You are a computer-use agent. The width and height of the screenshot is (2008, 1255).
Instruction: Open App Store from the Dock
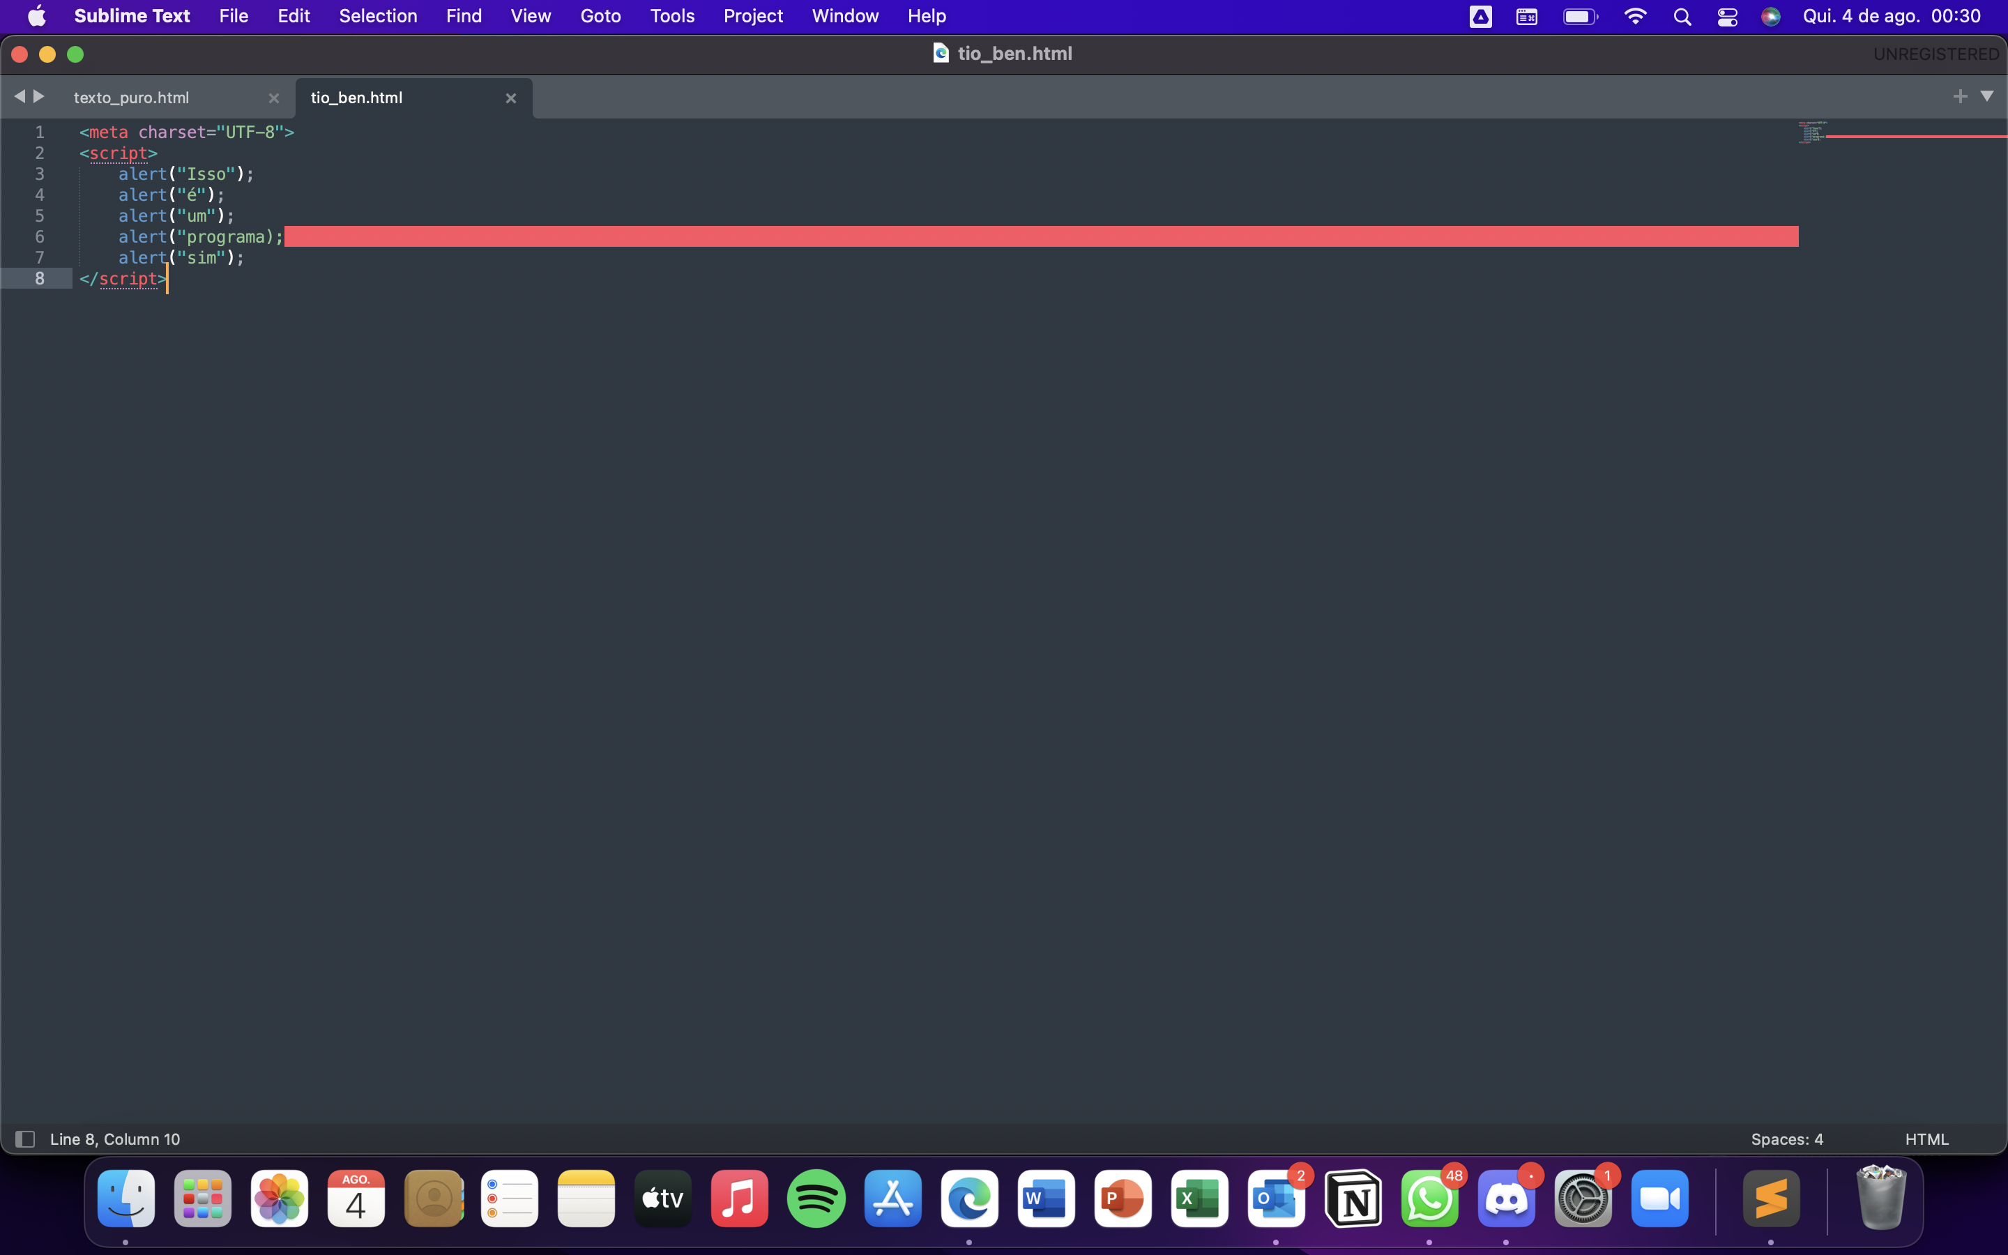click(x=893, y=1199)
